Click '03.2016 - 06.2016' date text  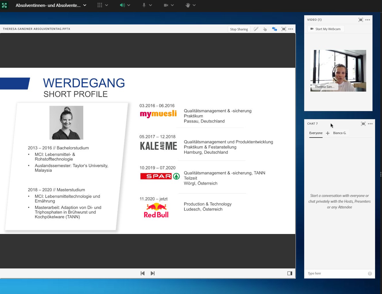157,106
